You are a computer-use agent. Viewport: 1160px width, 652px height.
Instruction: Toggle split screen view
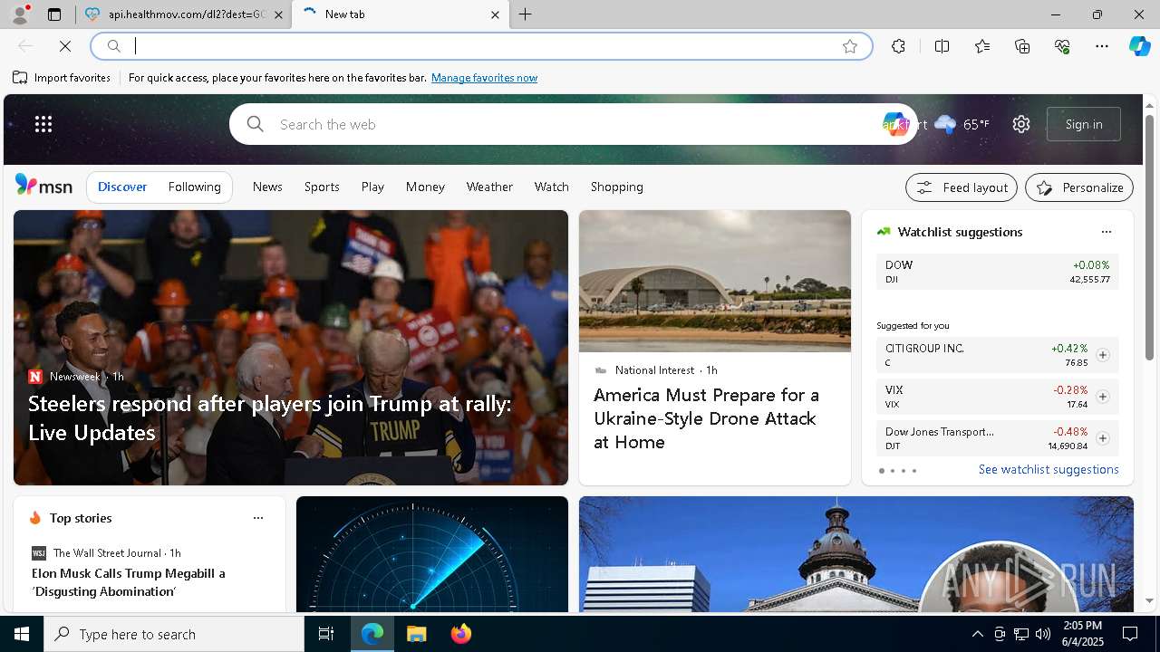pos(942,46)
